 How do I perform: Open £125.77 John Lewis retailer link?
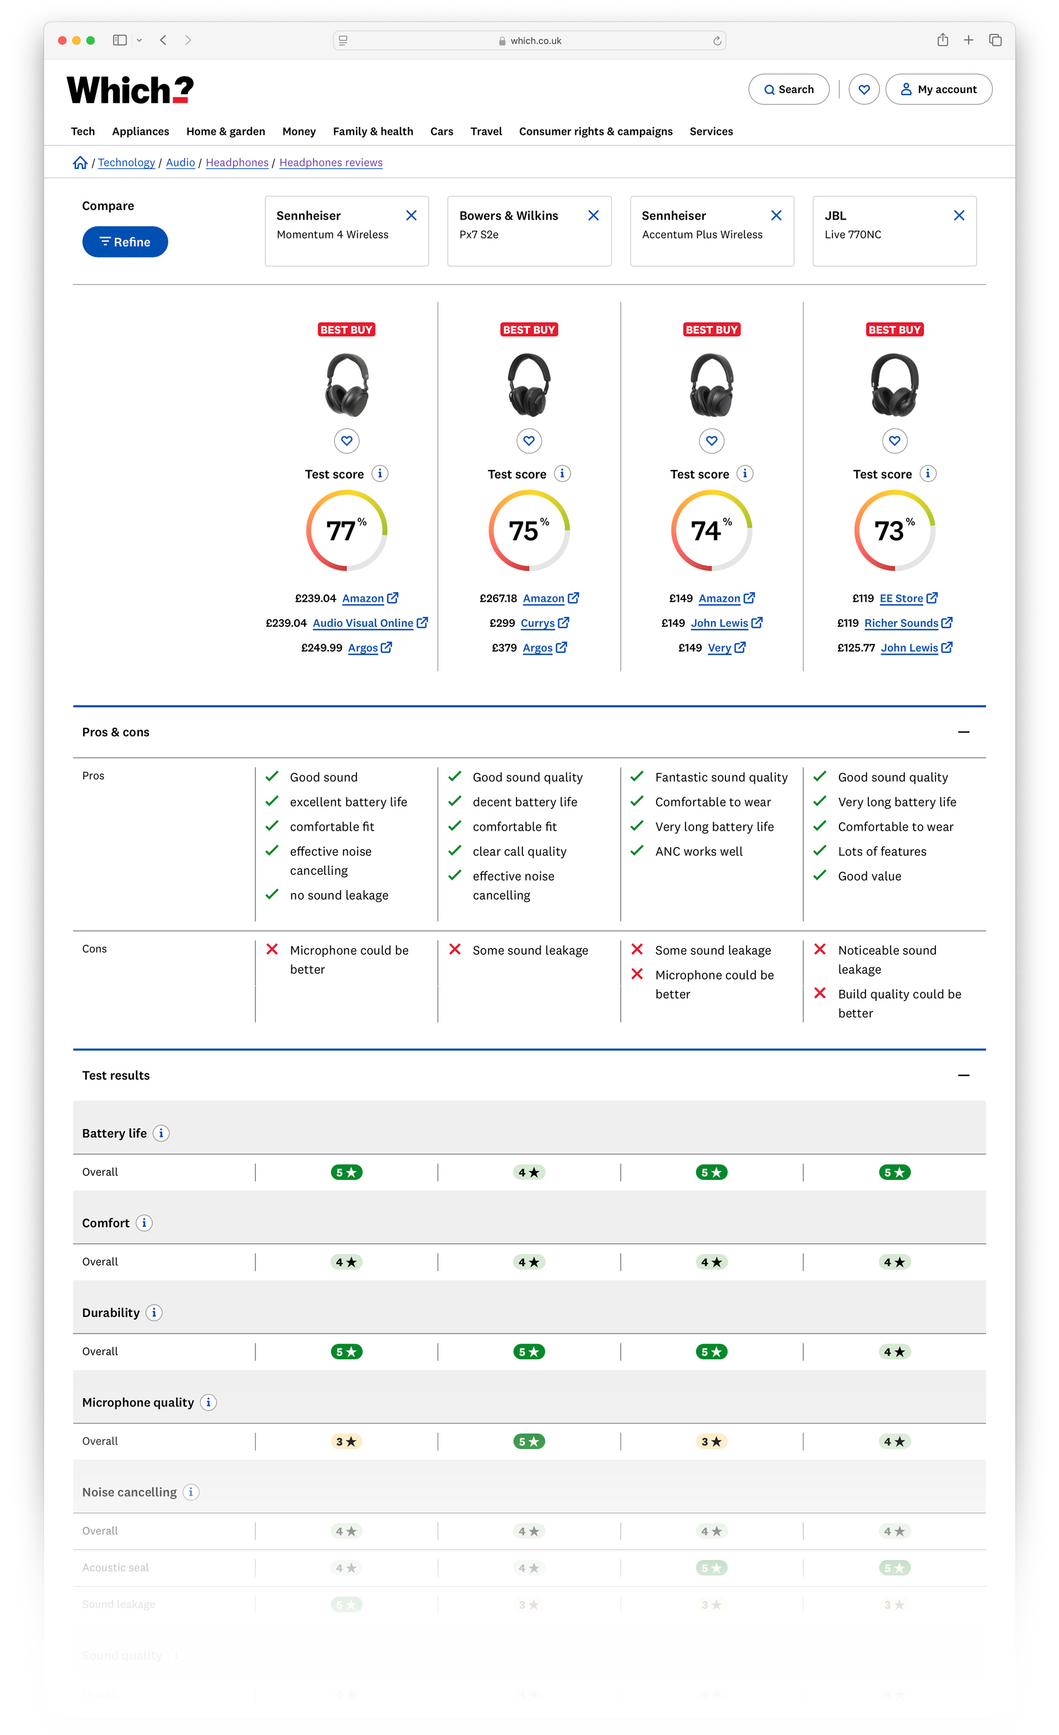point(917,648)
